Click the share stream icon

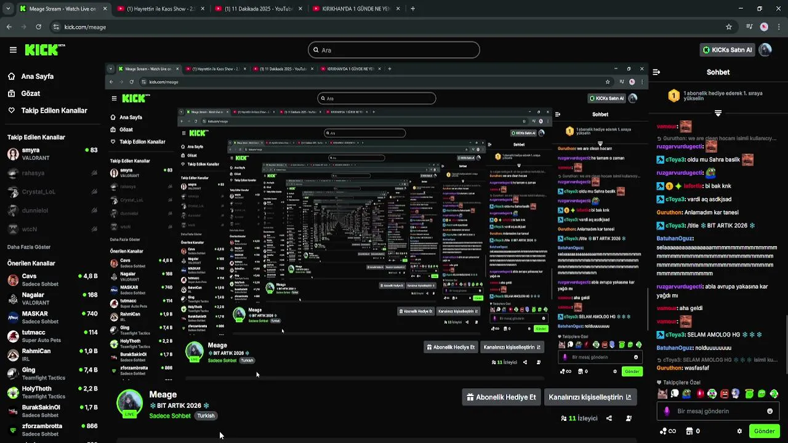(609, 418)
